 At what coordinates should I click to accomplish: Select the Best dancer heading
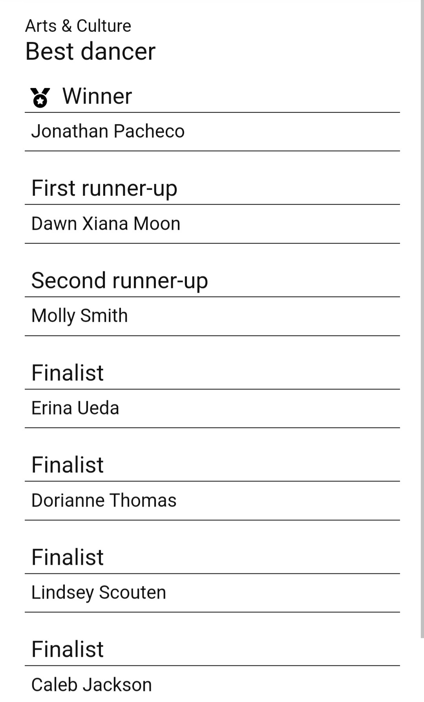[90, 52]
